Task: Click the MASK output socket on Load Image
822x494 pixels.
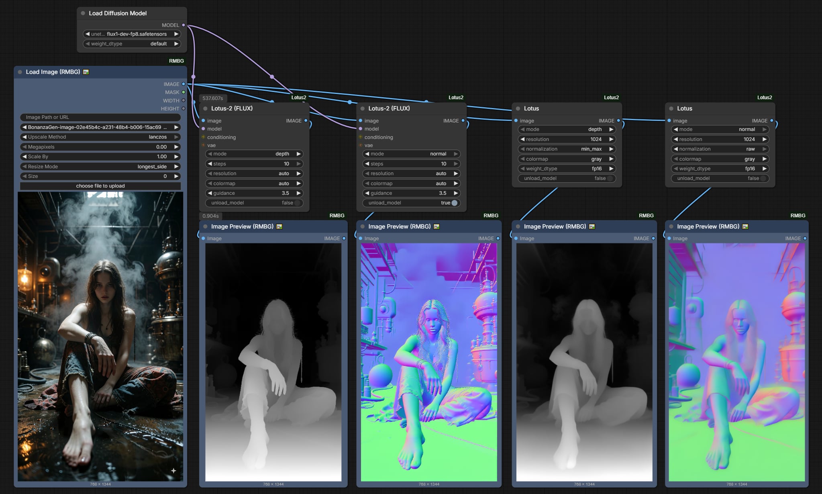Action: coord(184,92)
